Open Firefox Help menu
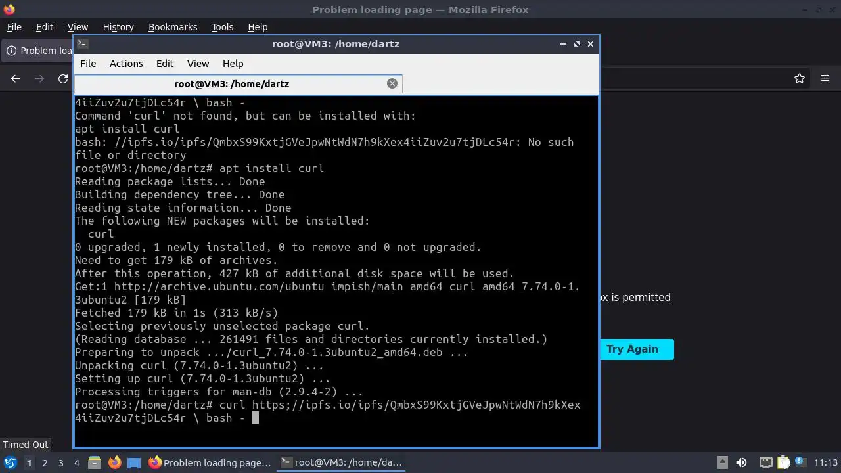 point(258,27)
